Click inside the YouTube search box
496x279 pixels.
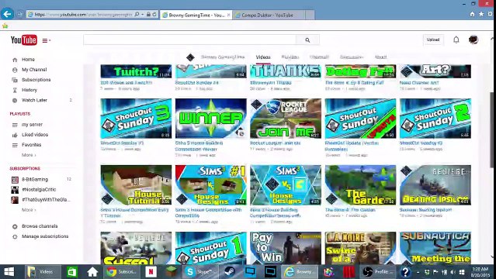click(189, 40)
